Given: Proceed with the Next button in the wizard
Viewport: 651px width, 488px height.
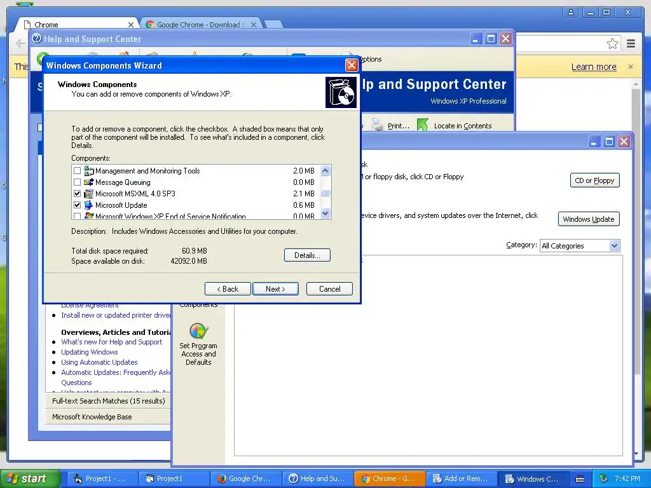Looking at the screenshot, I should (x=275, y=289).
